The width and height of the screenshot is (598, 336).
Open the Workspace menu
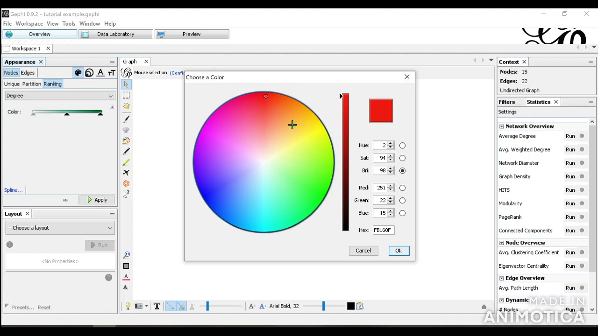(x=29, y=24)
